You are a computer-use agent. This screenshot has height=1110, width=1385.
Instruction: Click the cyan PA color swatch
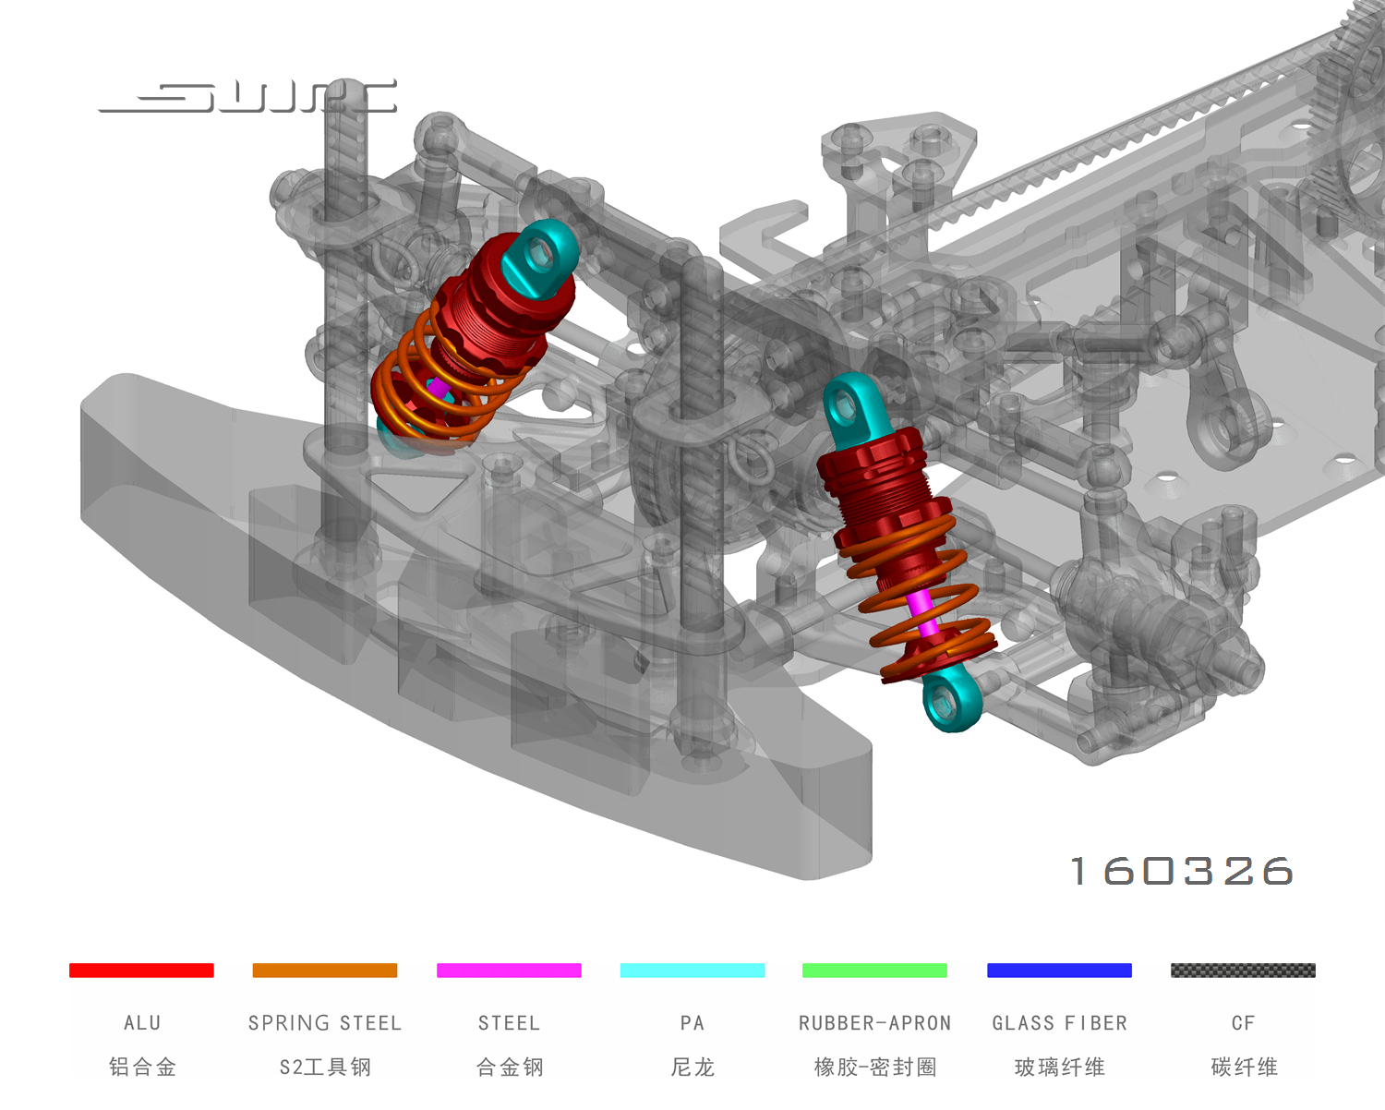pos(692,970)
